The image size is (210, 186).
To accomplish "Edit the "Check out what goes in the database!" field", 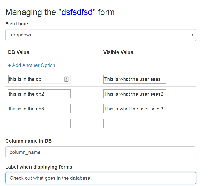I will point(100,178).
